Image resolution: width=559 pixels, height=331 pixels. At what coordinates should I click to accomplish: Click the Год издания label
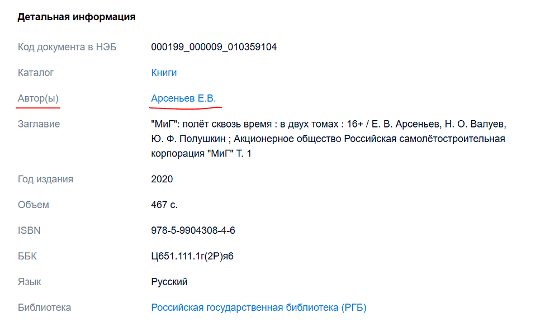[x=45, y=179]
